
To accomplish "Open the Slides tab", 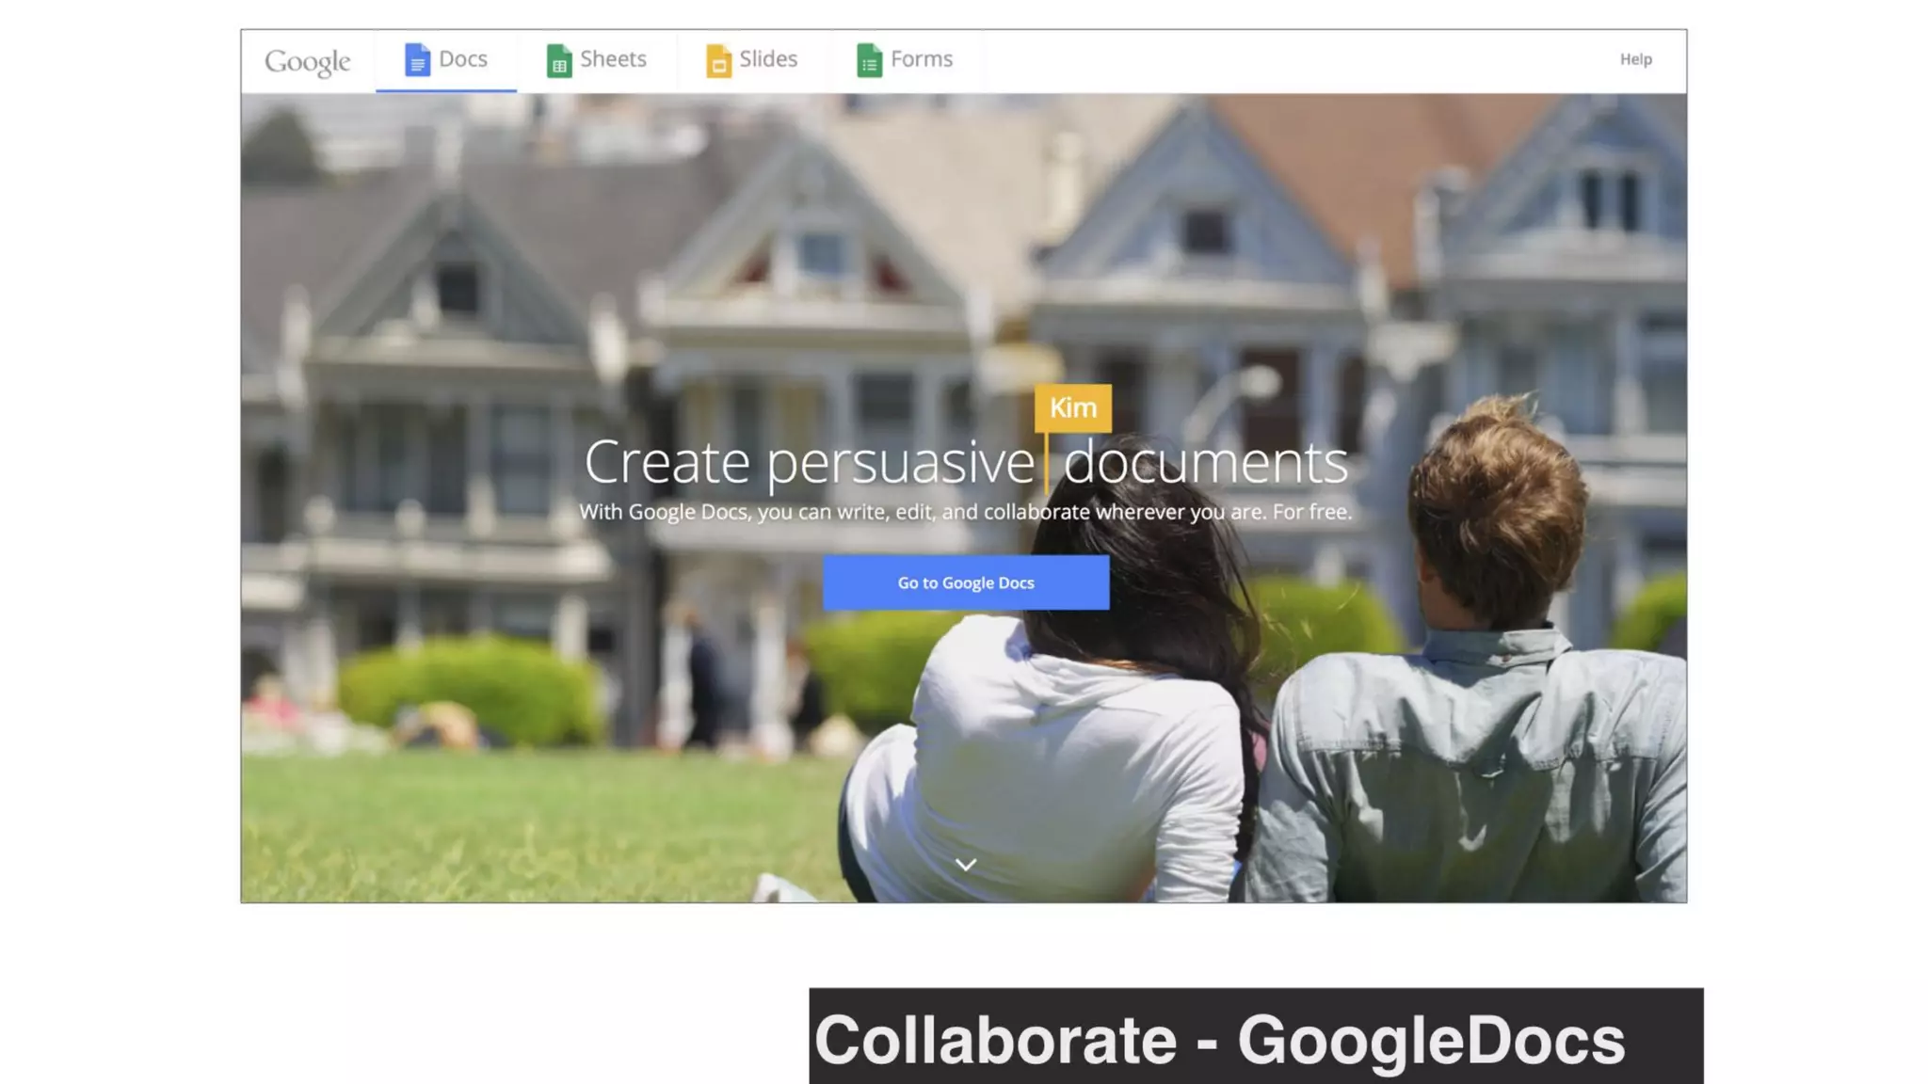I will click(768, 59).
